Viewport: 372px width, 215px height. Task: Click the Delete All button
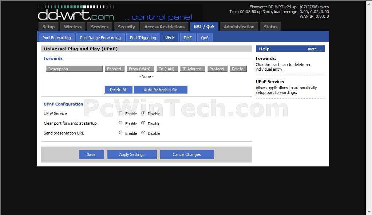[118, 90]
